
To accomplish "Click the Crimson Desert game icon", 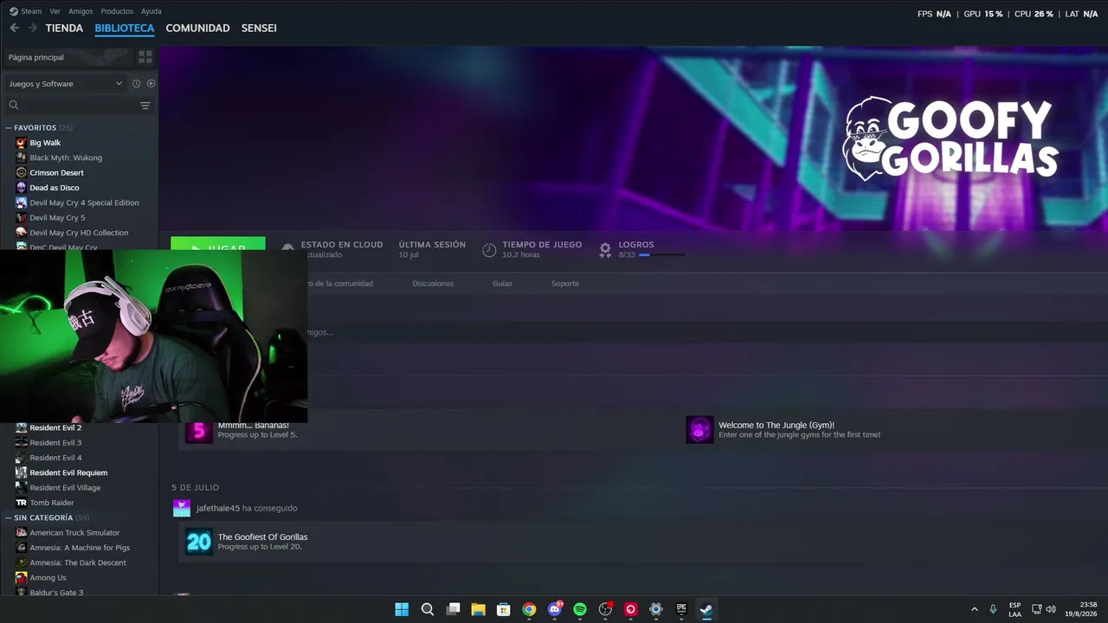I will pyautogui.click(x=22, y=173).
